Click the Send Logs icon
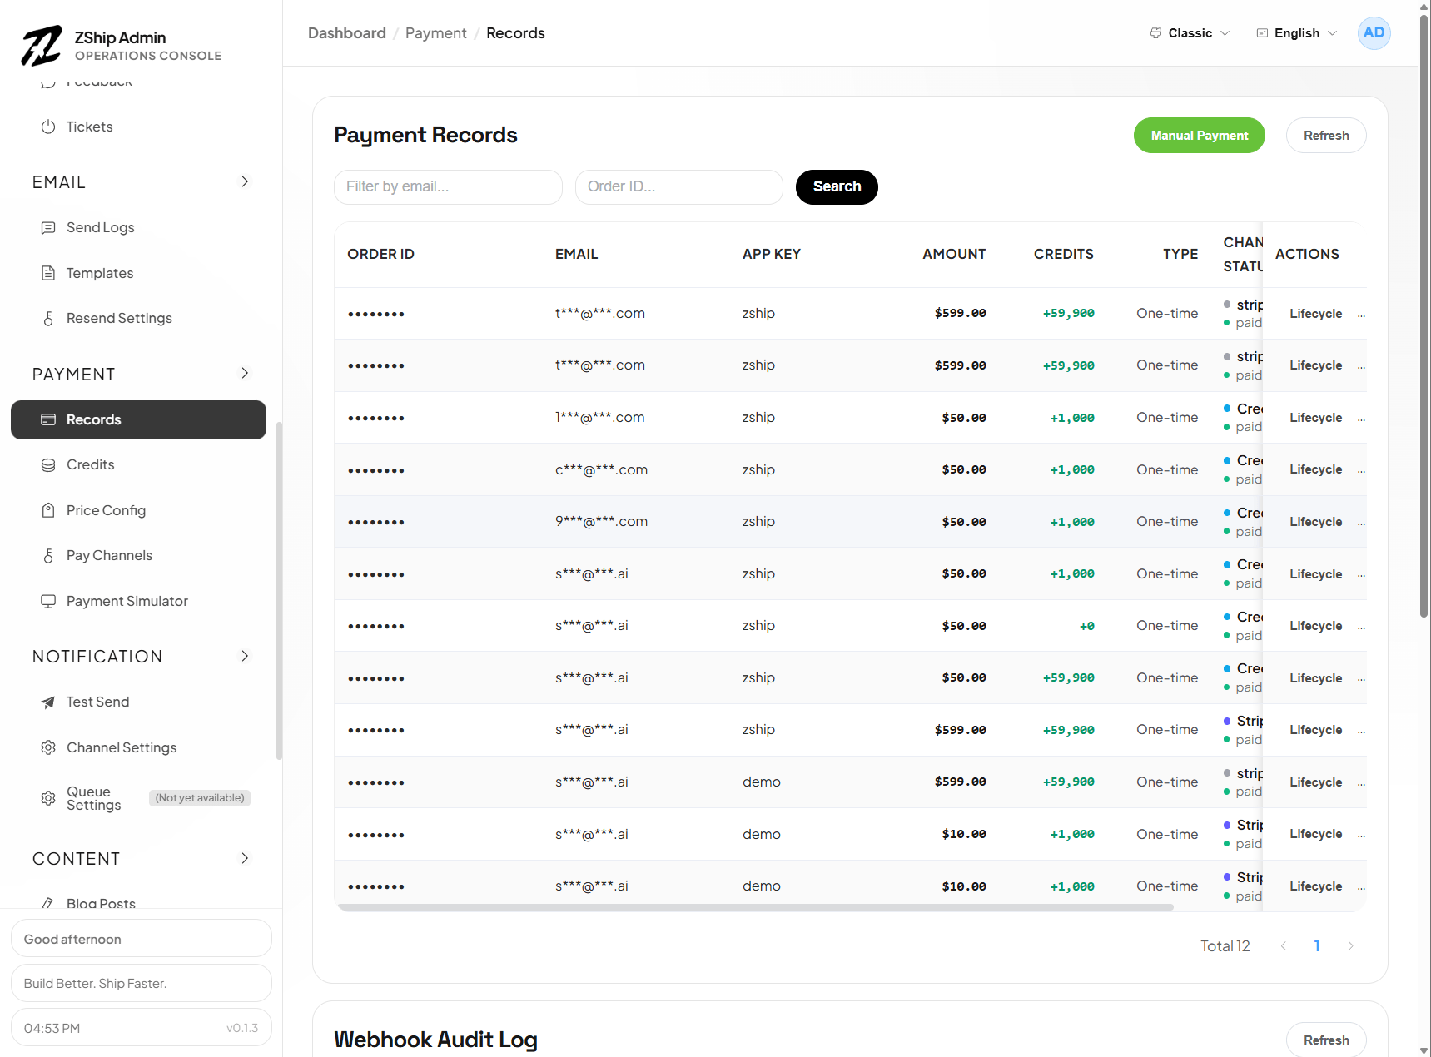The height and width of the screenshot is (1057, 1431). coord(48,227)
